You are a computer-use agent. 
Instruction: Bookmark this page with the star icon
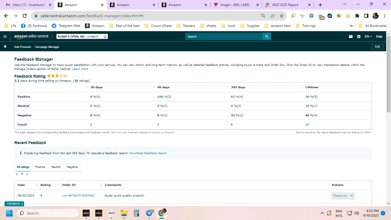point(282,16)
